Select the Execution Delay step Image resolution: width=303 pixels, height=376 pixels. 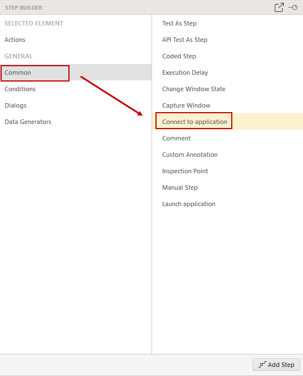pos(227,72)
